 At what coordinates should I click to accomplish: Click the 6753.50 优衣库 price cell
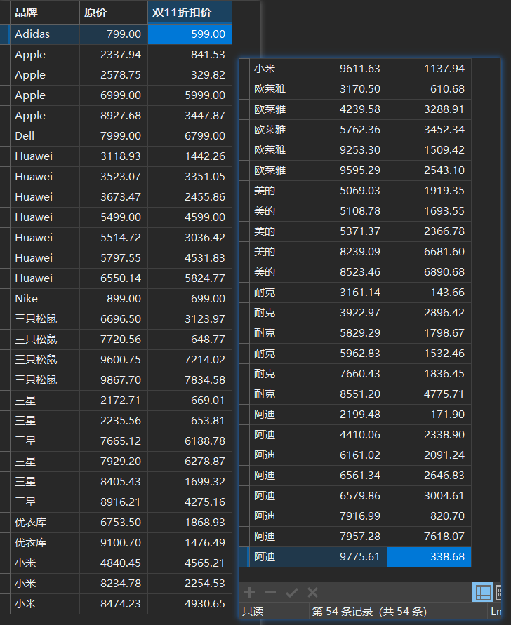pyautogui.click(x=114, y=522)
